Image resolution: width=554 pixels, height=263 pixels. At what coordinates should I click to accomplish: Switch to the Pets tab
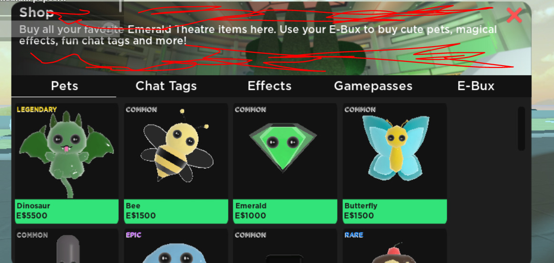[x=64, y=86]
